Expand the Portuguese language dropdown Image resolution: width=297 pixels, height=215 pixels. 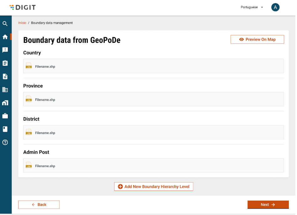click(x=252, y=7)
